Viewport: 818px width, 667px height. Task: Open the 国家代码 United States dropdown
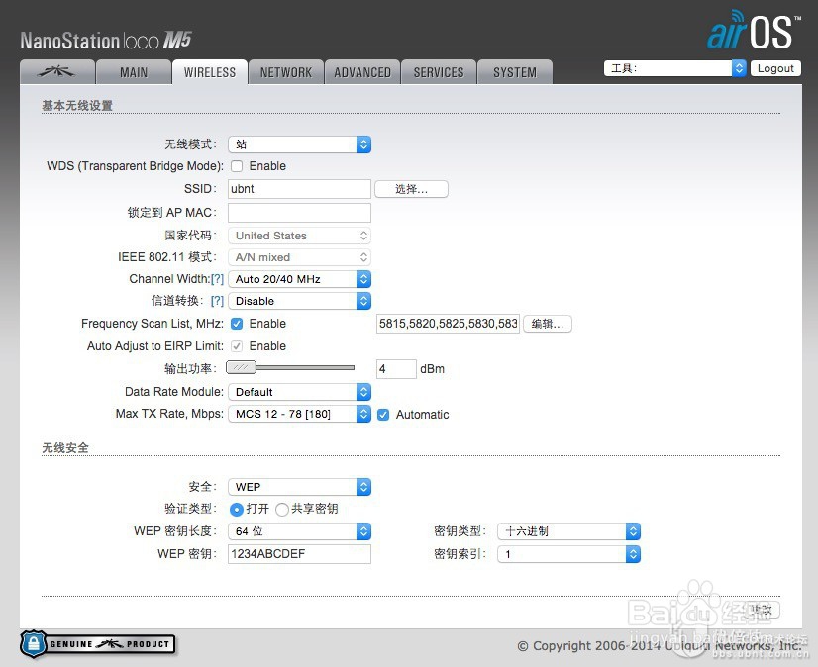click(299, 236)
